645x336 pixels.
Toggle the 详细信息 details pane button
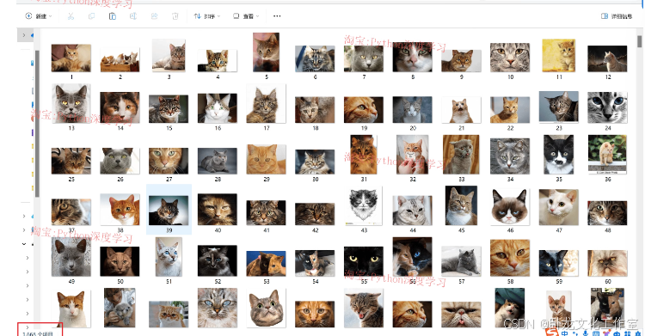pyautogui.click(x=617, y=16)
